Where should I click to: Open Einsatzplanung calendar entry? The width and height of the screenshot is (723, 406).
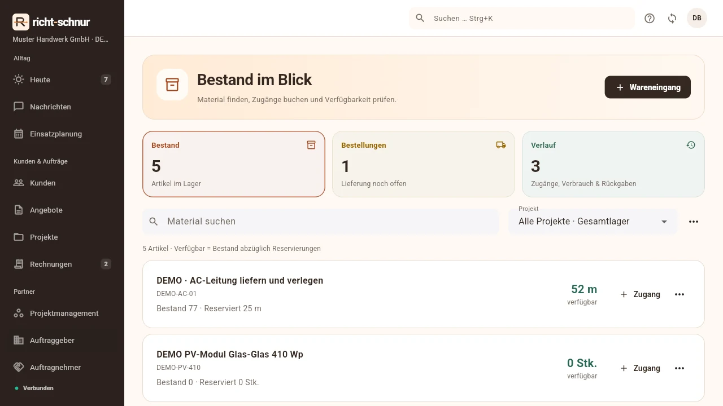62,134
